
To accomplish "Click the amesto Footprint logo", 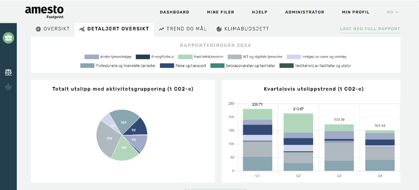I will click(x=44, y=12).
